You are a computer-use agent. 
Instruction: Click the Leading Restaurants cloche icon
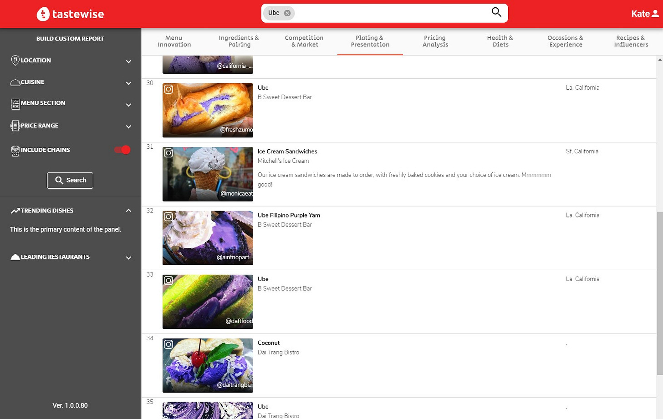pos(15,257)
